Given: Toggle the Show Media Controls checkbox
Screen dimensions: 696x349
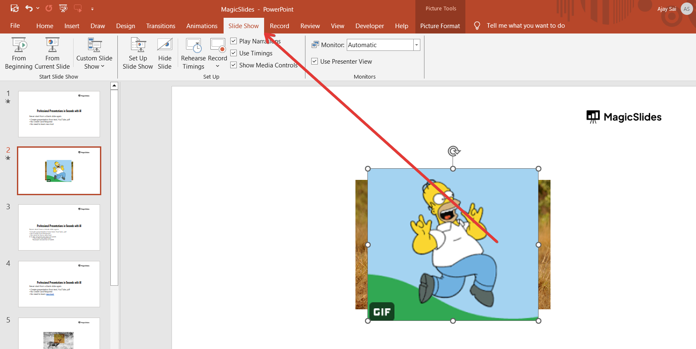Looking at the screenshot, I should (x=234, y=65).
